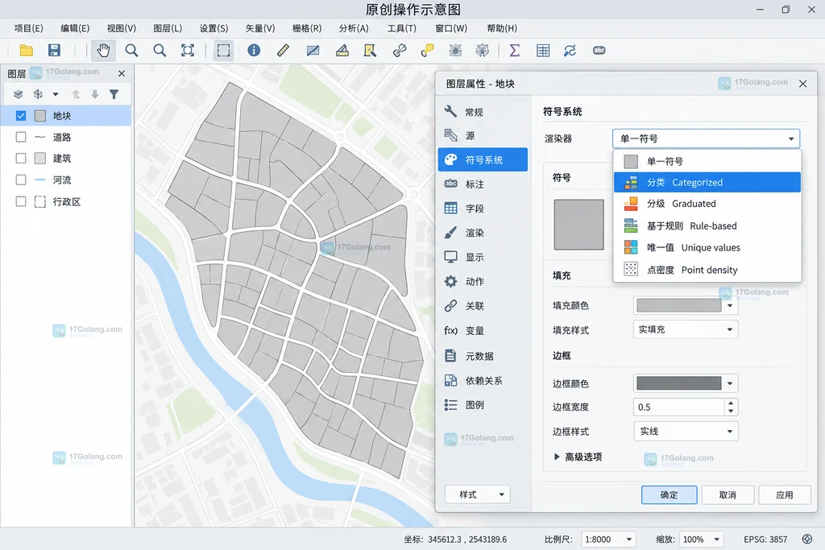The image size is (825, 550).
Task: Pick the ruler measure tool
Action: point(283,51)
